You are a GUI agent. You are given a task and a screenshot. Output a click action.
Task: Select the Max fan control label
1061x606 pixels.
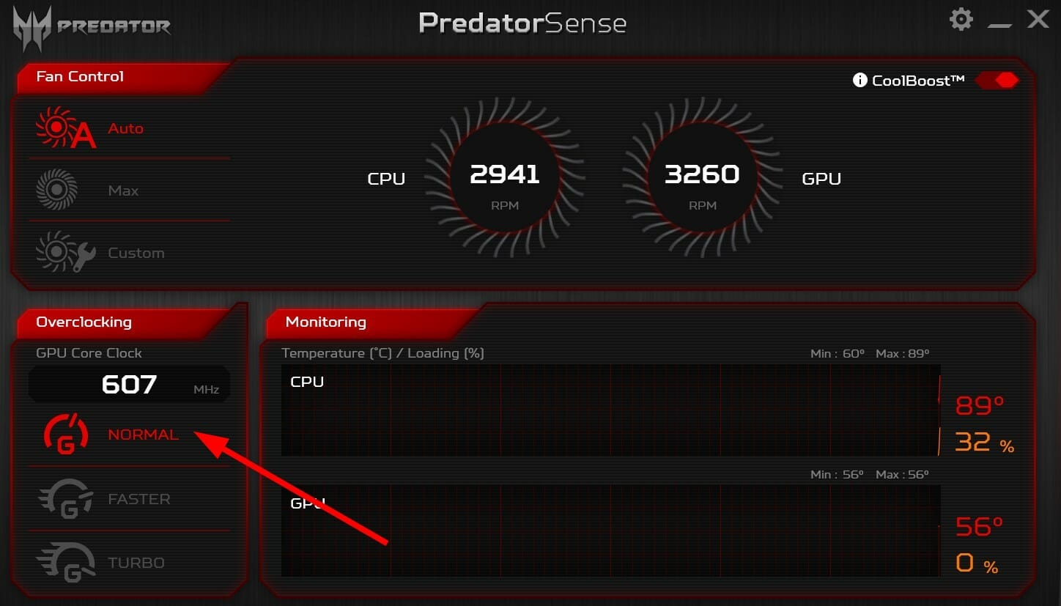click(123, 191)
